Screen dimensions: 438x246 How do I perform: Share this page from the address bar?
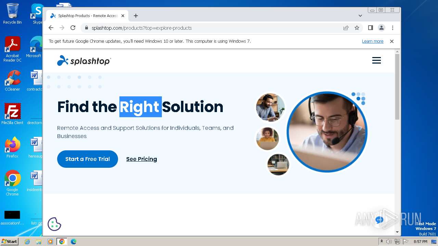pos(346,28)
